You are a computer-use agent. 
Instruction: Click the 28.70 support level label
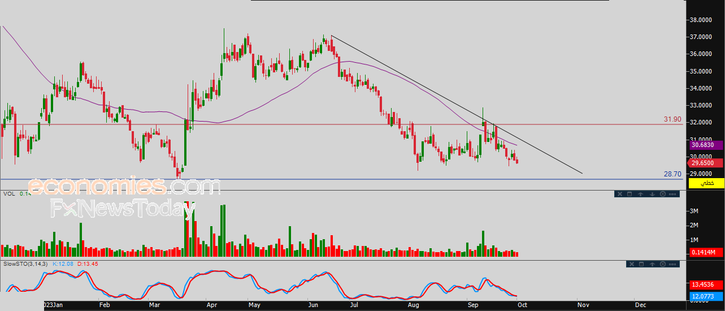672,174
